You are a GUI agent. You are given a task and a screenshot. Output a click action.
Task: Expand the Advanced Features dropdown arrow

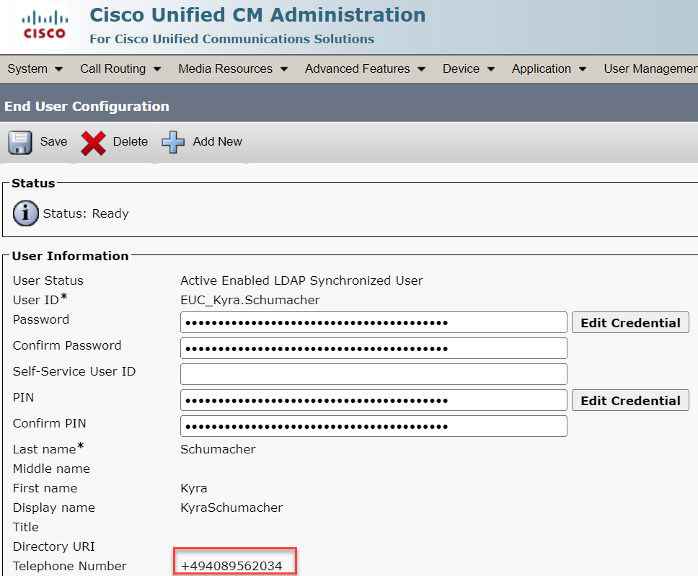421,69
